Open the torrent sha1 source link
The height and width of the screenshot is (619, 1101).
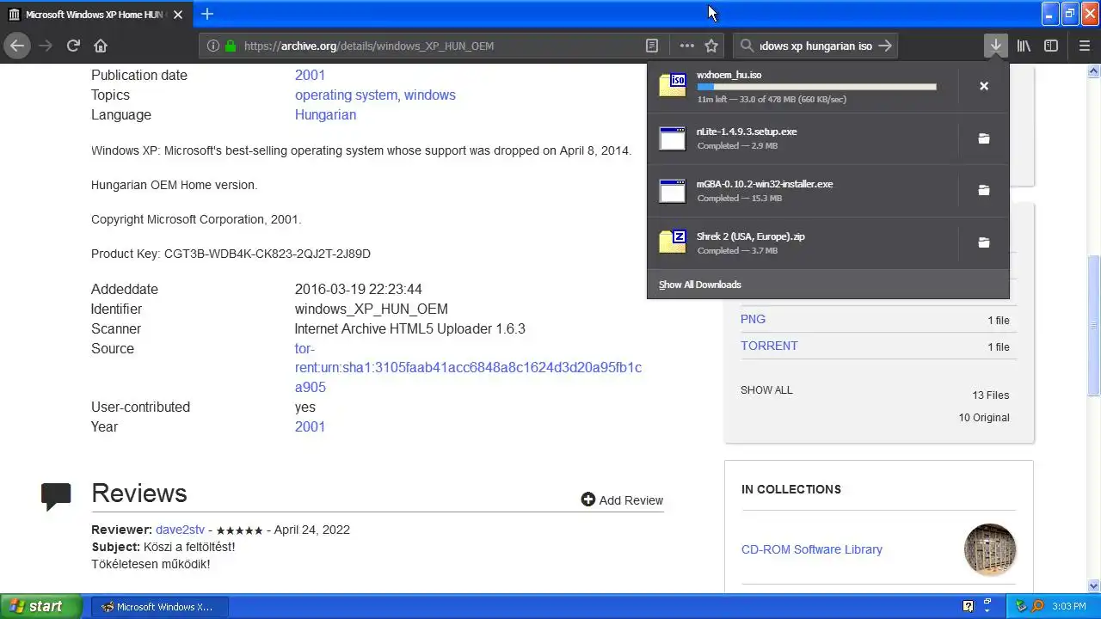pos(468,368)
